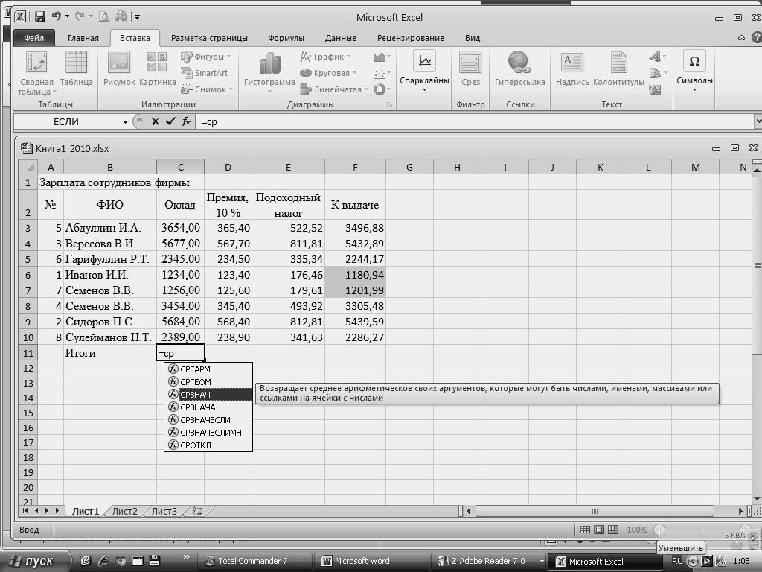Insert a hyperlink (Гиперссылка)

coord(519,69)
